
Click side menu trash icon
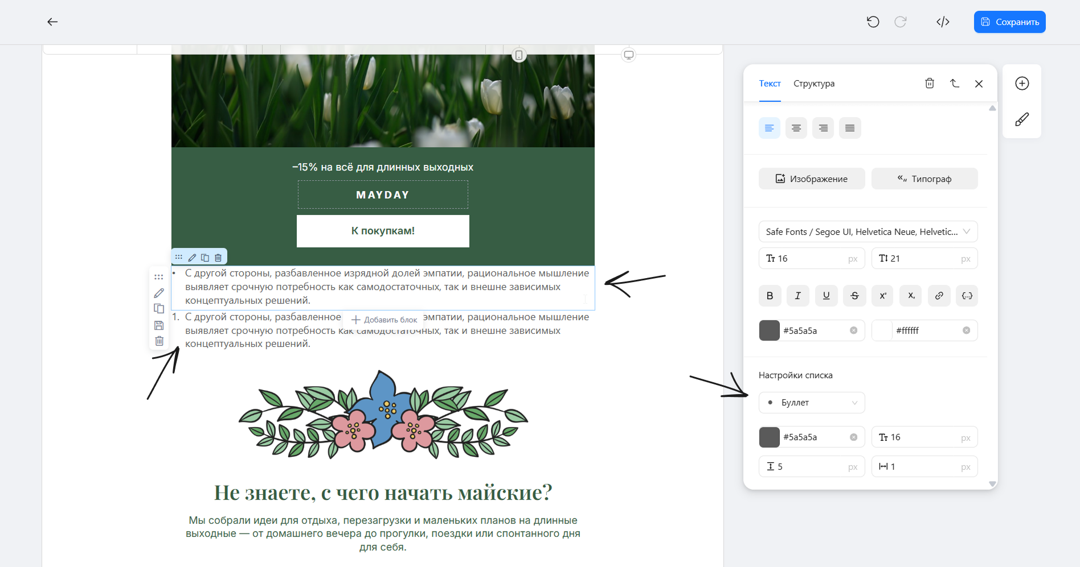(159, 341)
